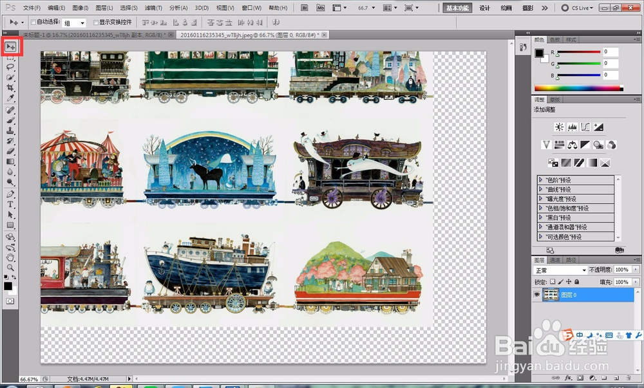Enable the 显示变换控件 checkbox
The width and height of the screenshot is (644, 388).
[96, 22]
